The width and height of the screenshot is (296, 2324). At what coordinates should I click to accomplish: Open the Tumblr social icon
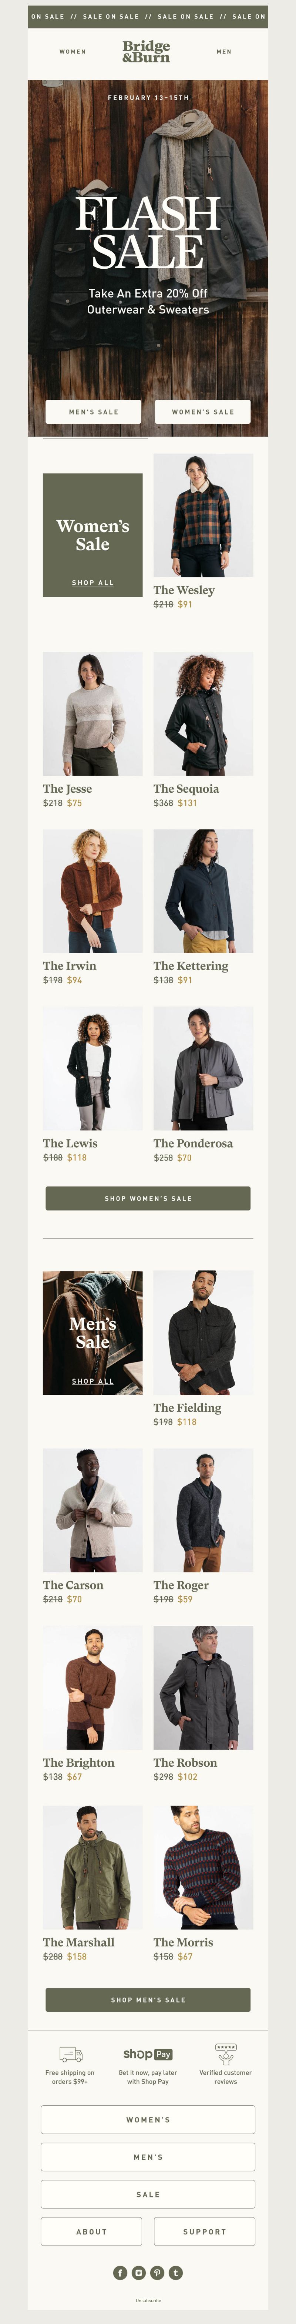tap(175, 2273)
